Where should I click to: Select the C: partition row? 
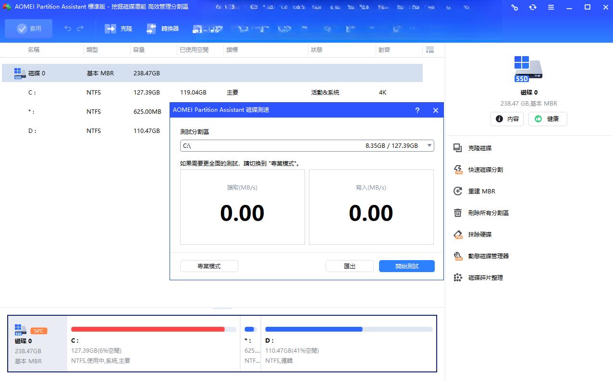coord(212,92)
